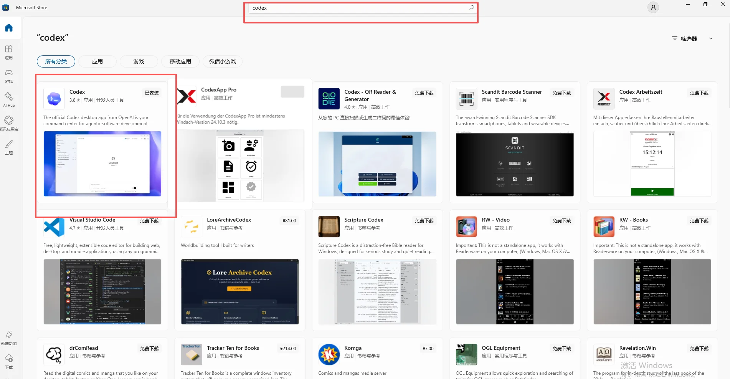The width and height of the screenshot is (730, 379).
Task: Click Komga app icon
Action: click(x=329, y=354)
